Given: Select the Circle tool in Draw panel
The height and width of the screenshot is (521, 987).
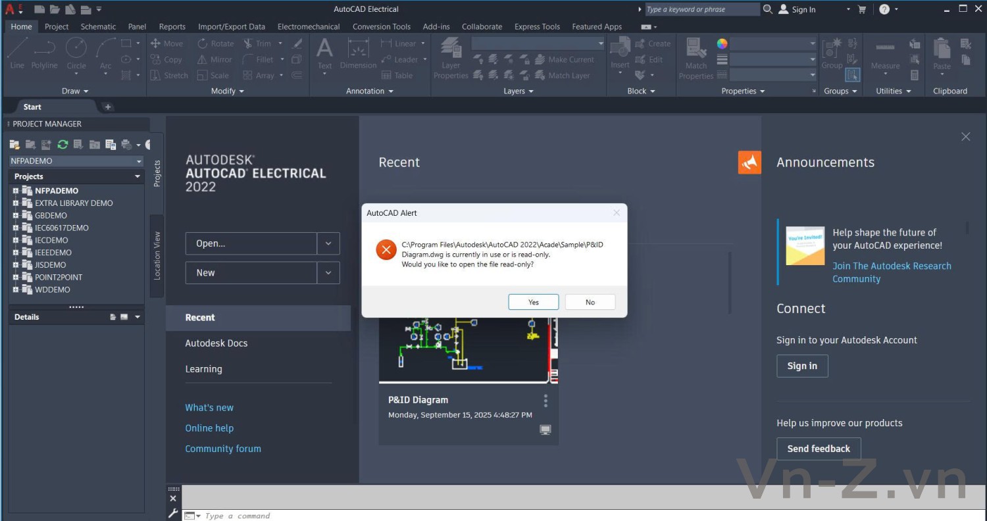Looking at the screenshot, I should tap(76, 53).
